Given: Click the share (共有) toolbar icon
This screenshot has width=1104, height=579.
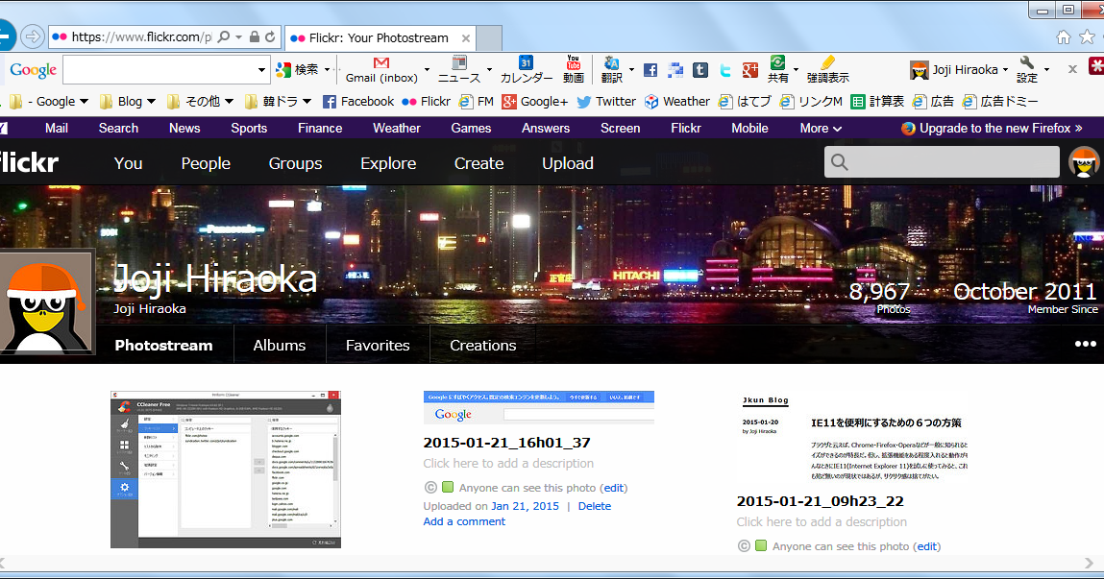Looking at the screenshot, I should (778, 70).
